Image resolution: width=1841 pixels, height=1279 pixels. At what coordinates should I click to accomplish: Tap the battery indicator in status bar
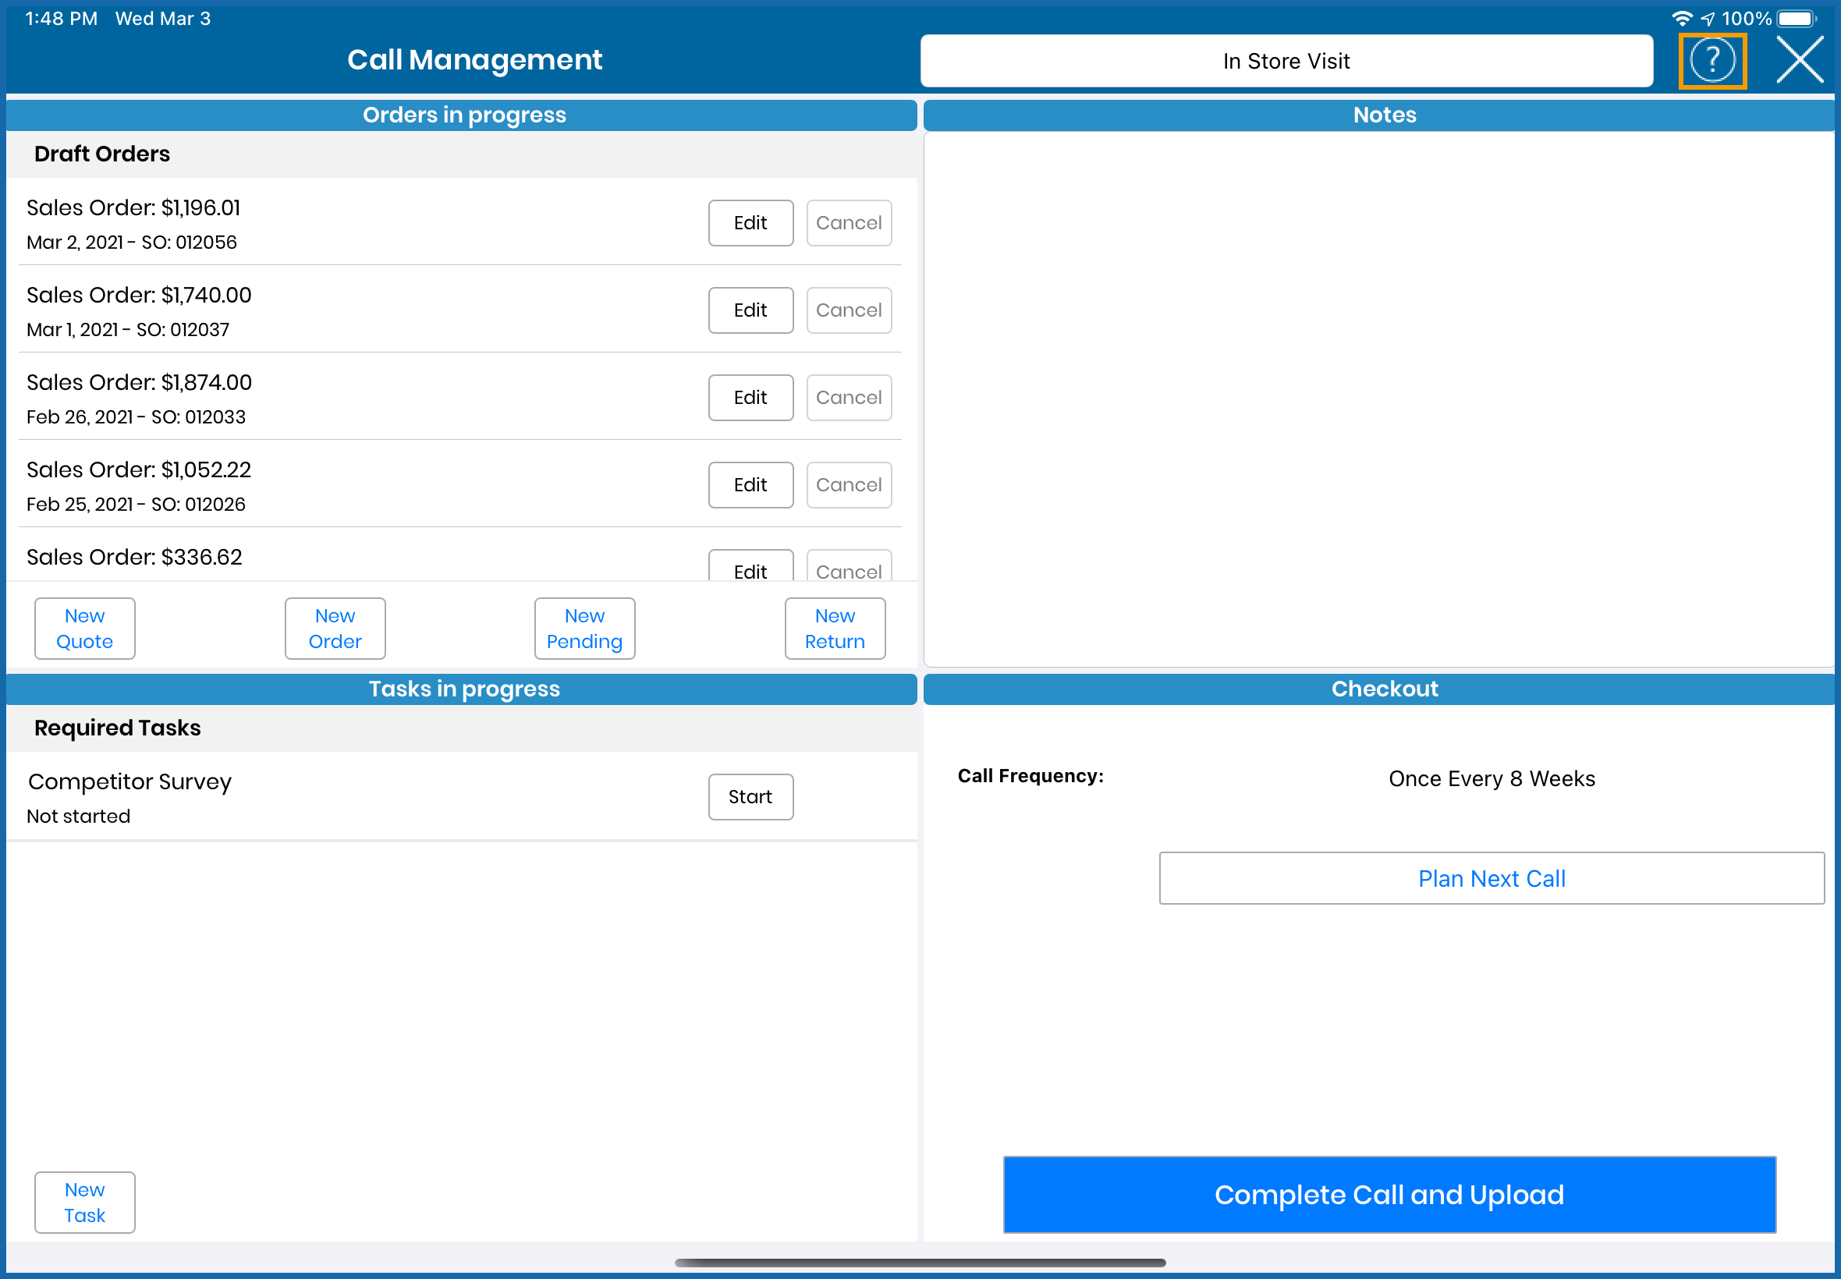(1794, 19)
